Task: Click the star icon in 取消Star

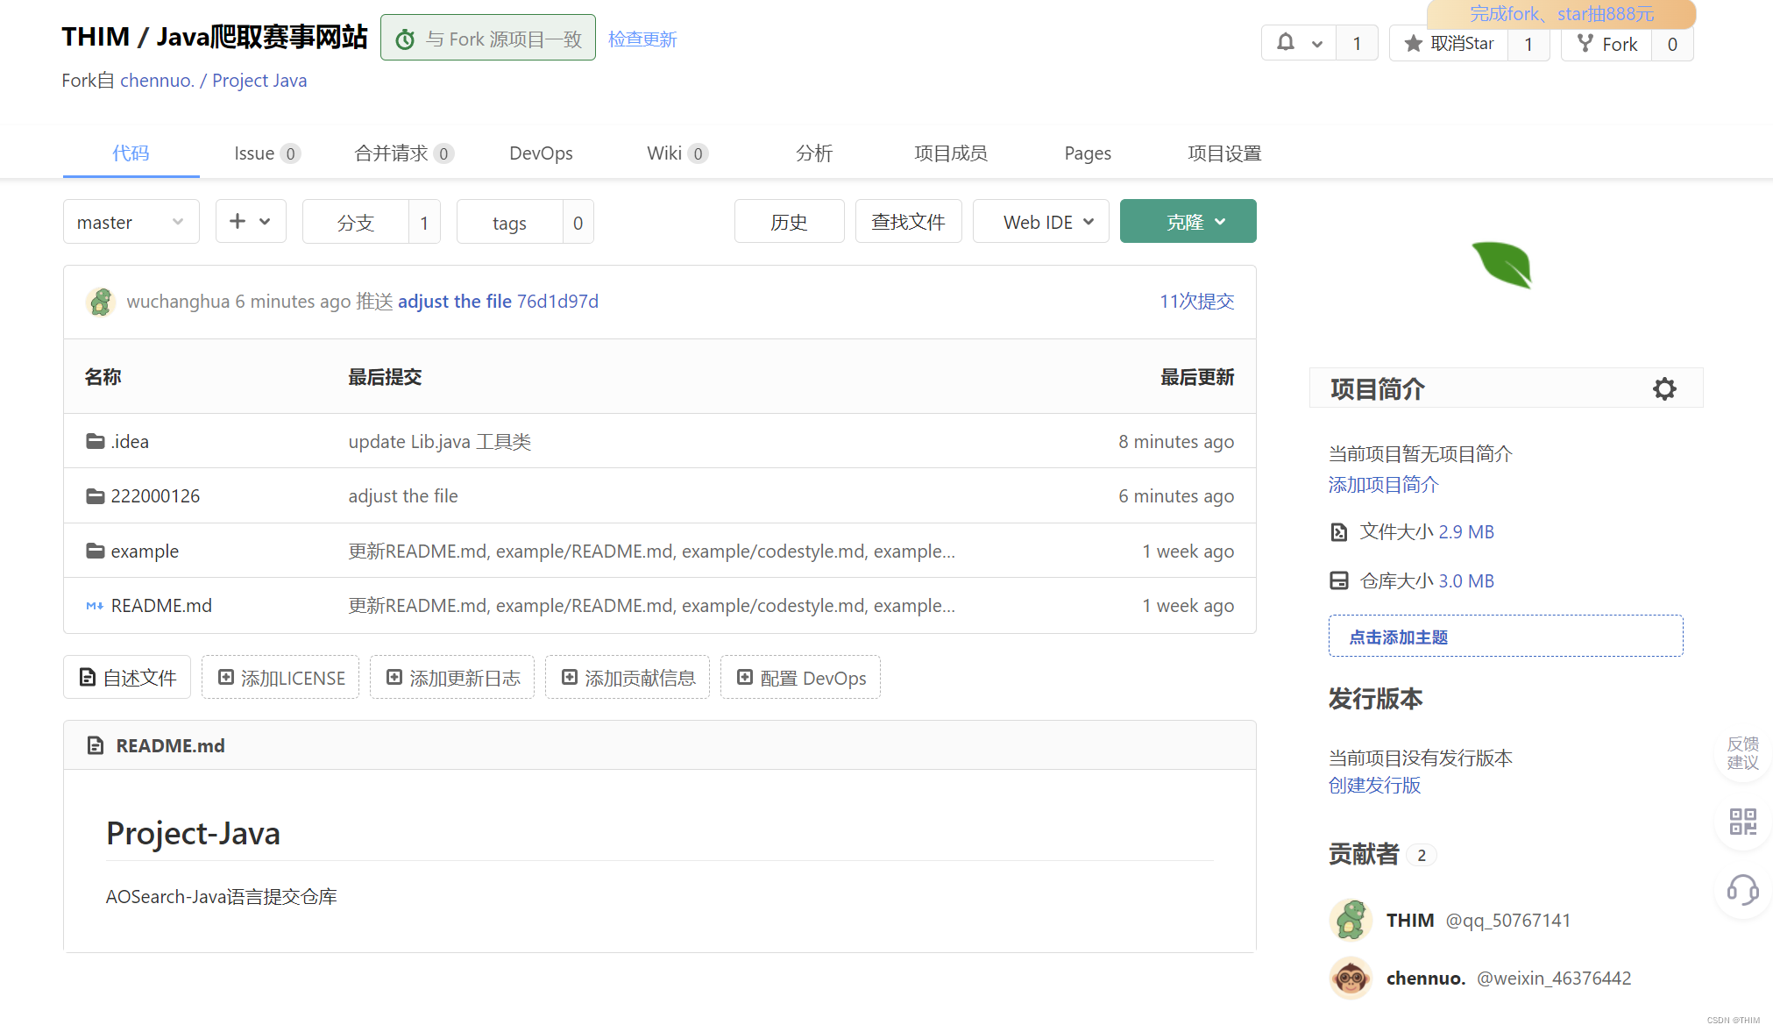Action: pyautogui.click(x=1413, y=44)
